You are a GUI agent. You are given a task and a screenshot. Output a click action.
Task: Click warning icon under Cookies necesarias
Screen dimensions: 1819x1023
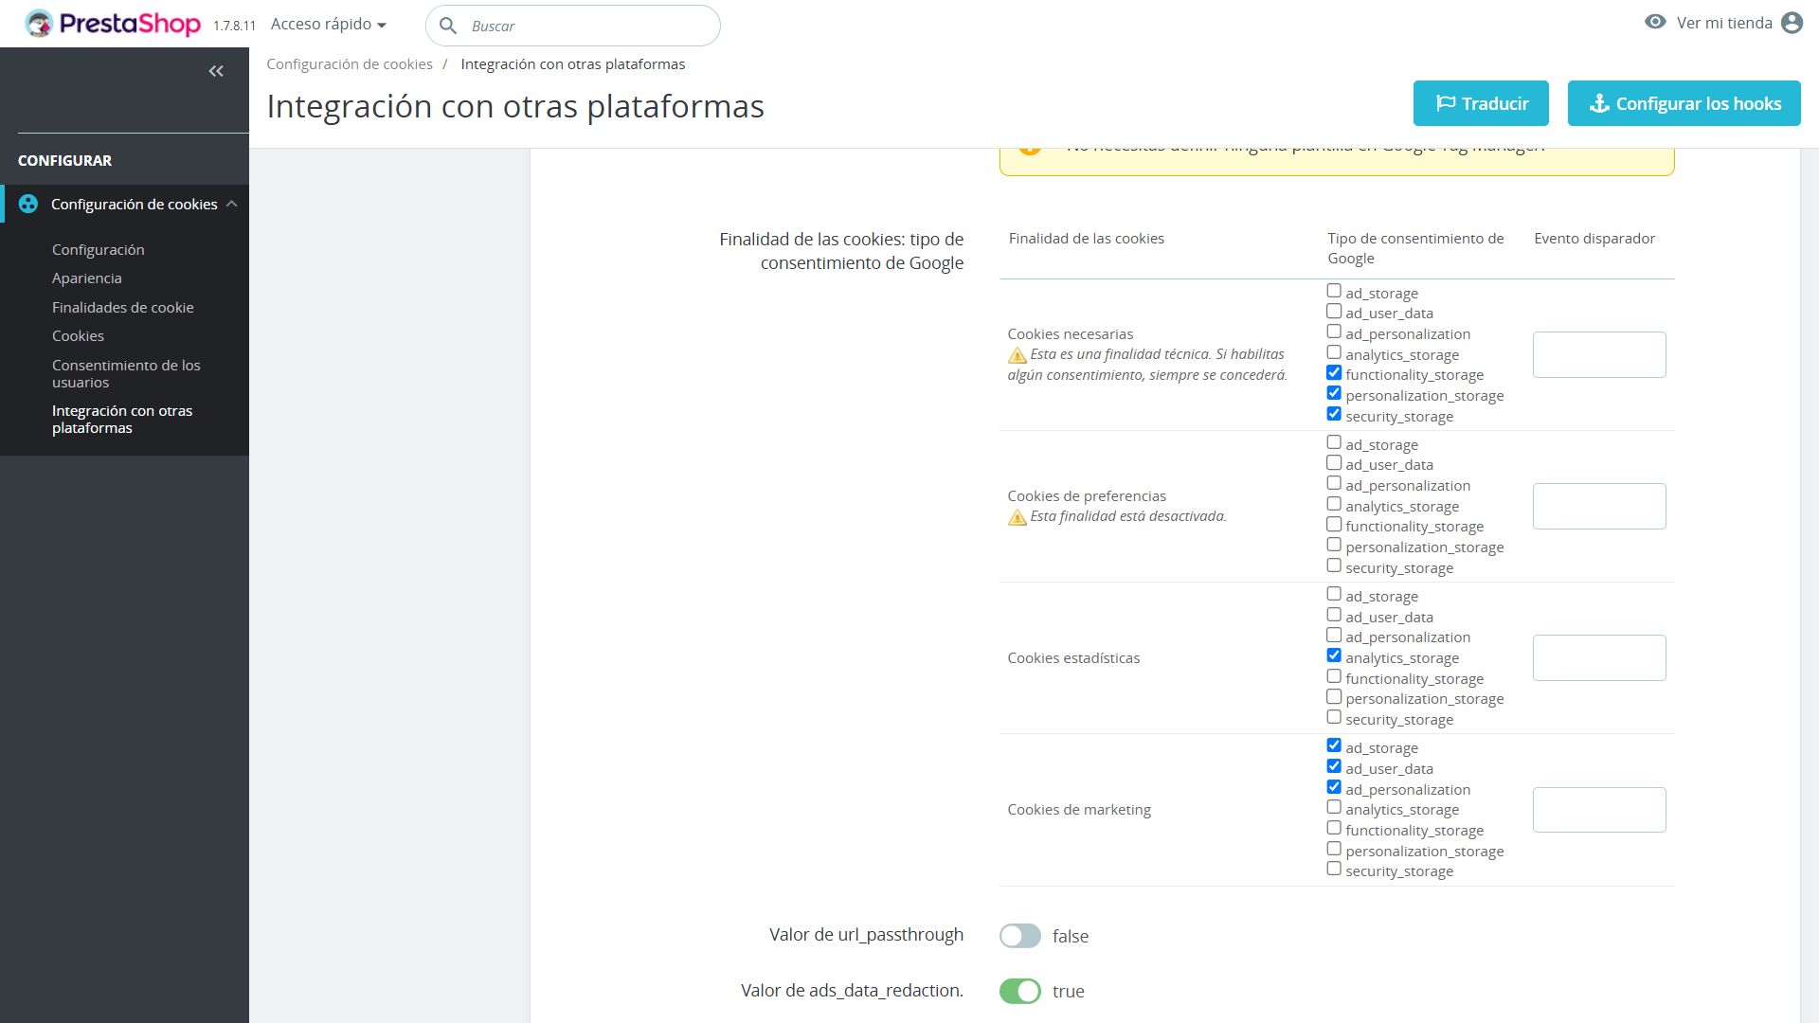coord(1018,355)
